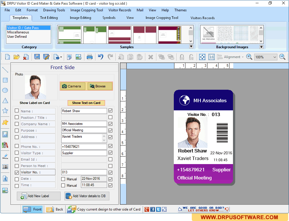Uncheck the Visitor No. label checkbox
Image resolution: width=289 pixels, height=221 pixels.
[x=17, y=173]
